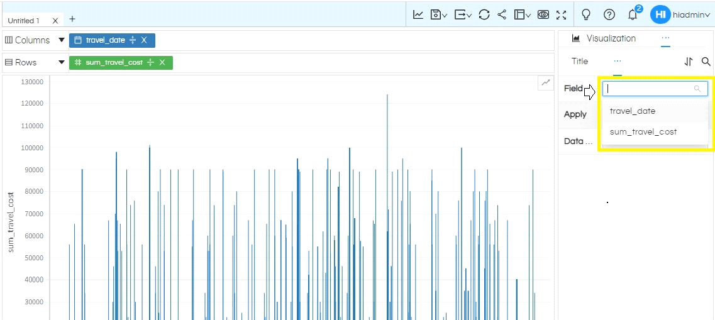Screen dimensions: 715x320
Task: Open the export dropdown icon
Action: coord(463,14)
